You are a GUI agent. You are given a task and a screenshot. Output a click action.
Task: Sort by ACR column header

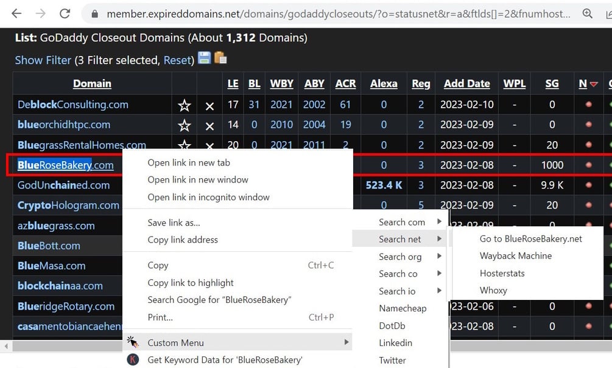[345, 83]
